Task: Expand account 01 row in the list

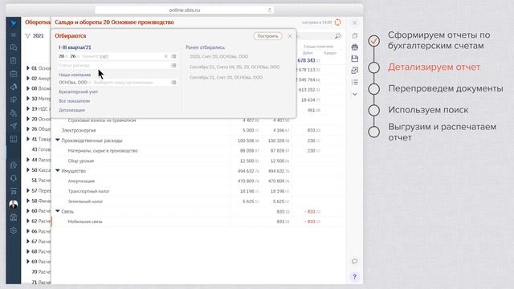Action: click(x=28, y=68)
